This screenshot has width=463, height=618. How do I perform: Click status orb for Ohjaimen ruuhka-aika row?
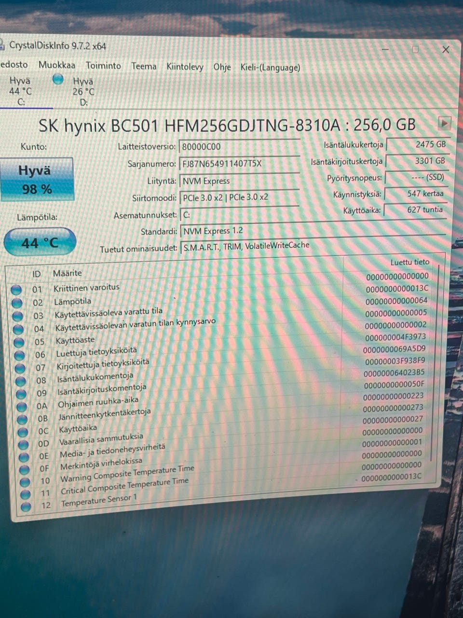[22, 407]
